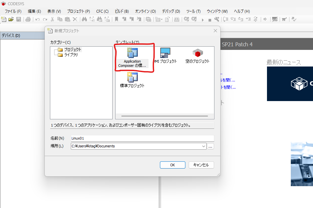Select the Application Composer template
This screenshot has width=313, height=208.
(x=132, y=58)
